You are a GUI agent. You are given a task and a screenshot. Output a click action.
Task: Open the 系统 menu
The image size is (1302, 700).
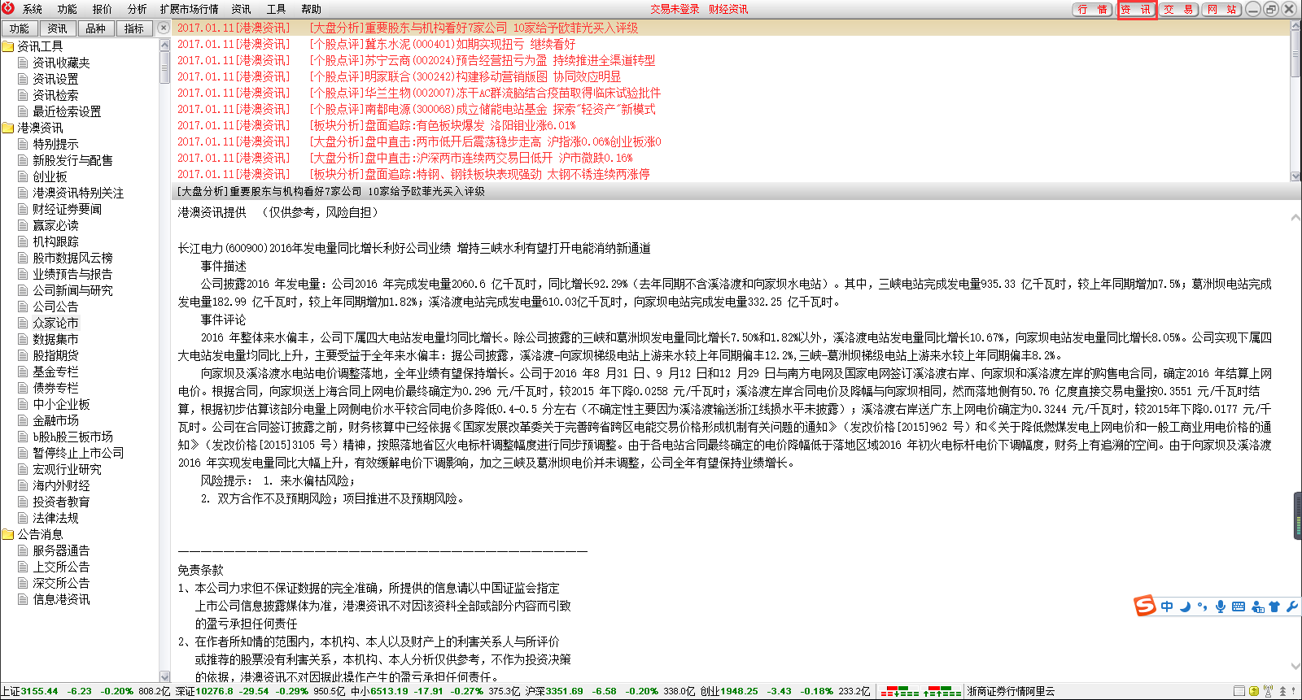33,9
